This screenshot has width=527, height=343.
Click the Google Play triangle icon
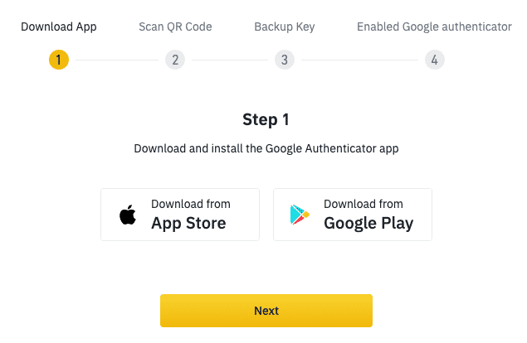pos(300,215)
